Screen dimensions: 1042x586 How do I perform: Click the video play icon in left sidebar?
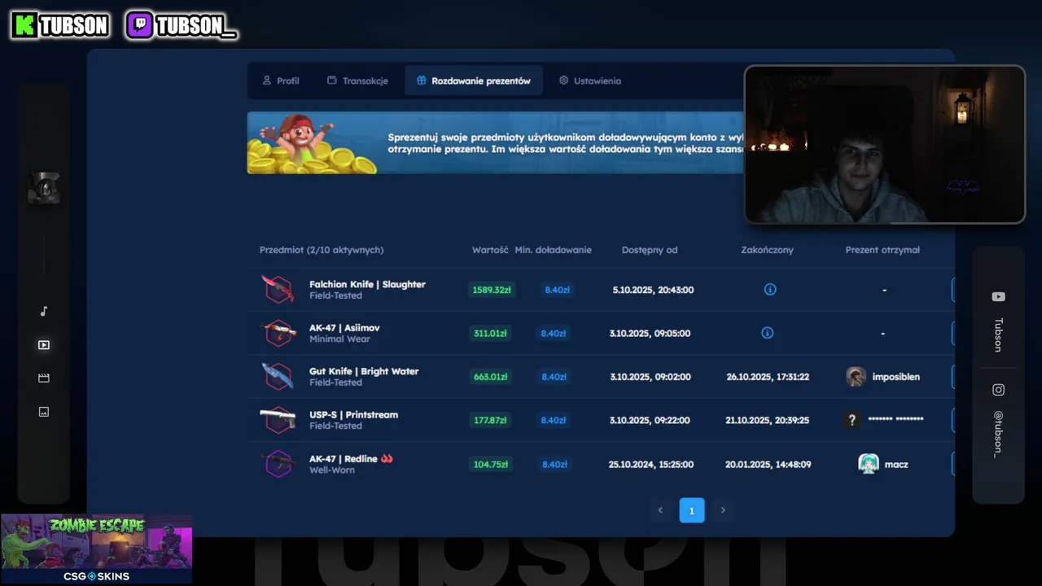[44, 345]
